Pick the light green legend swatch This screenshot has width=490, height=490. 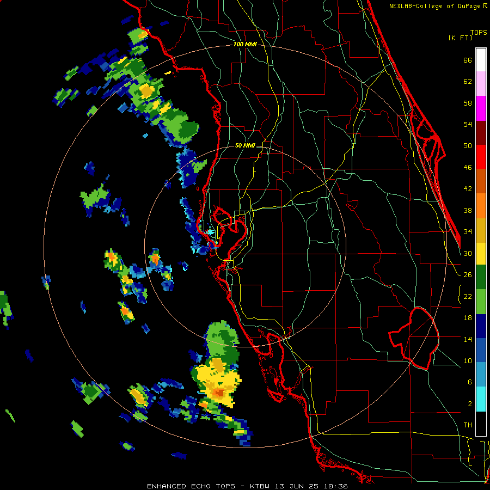[x=481, y=302]
